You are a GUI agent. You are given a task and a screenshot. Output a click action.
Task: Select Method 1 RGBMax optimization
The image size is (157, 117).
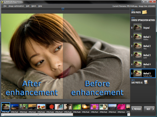click(x=143, y=37)
